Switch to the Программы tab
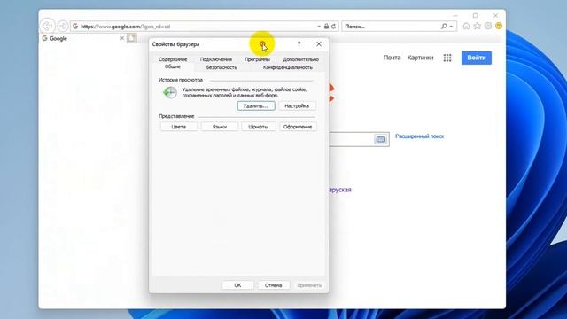 click(x=257, y=59)
